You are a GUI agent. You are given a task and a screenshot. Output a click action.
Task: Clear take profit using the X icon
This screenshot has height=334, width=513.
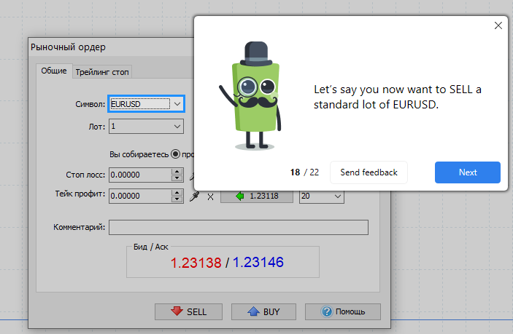pos(211,196)
